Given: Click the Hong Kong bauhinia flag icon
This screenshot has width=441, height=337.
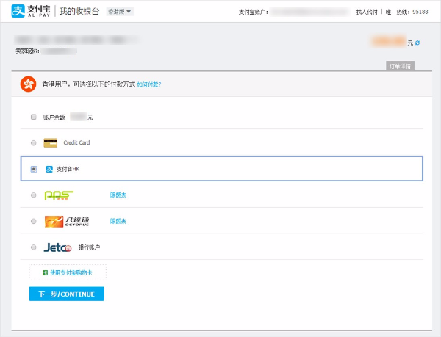Looking at the screenshot, I should click(x=28, y=84).
